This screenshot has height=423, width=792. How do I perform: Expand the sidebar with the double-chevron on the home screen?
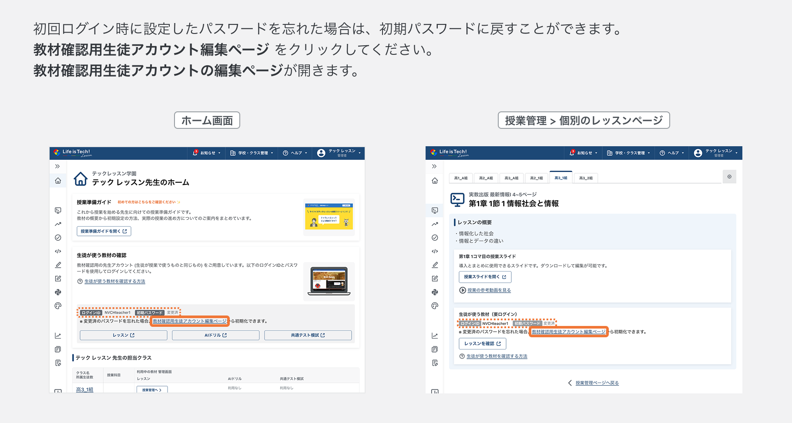pyautogui.click(x=57, y=166)
